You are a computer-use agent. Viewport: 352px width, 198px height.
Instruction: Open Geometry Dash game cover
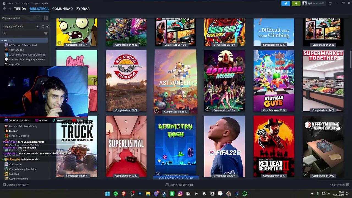point(175,145)
